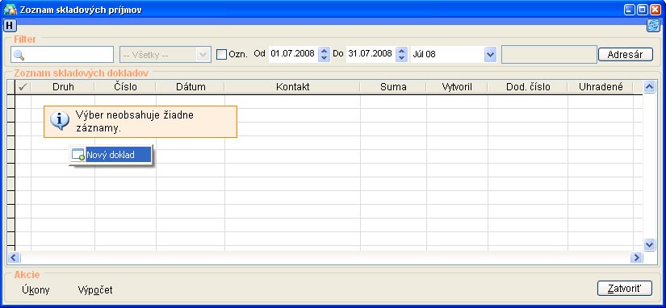
Task: Click the refresh icon at top right
Action: 653,26
